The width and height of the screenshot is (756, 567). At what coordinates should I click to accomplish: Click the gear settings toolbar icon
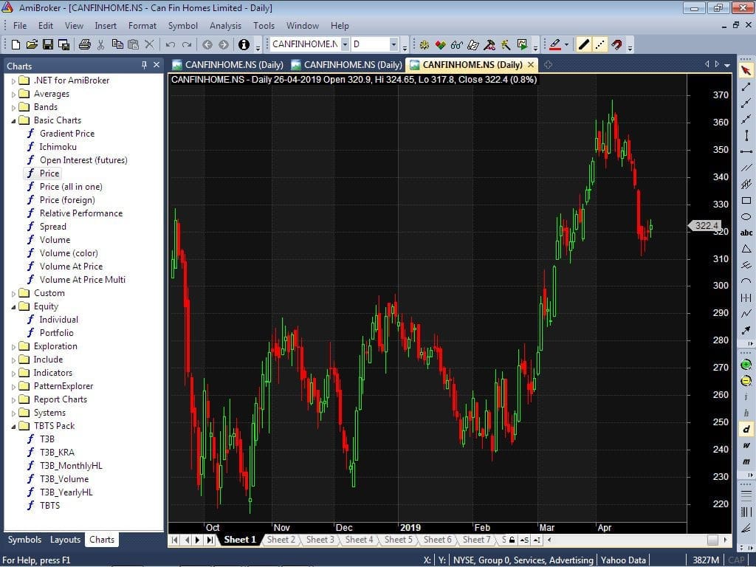click(x=425, y=45)
